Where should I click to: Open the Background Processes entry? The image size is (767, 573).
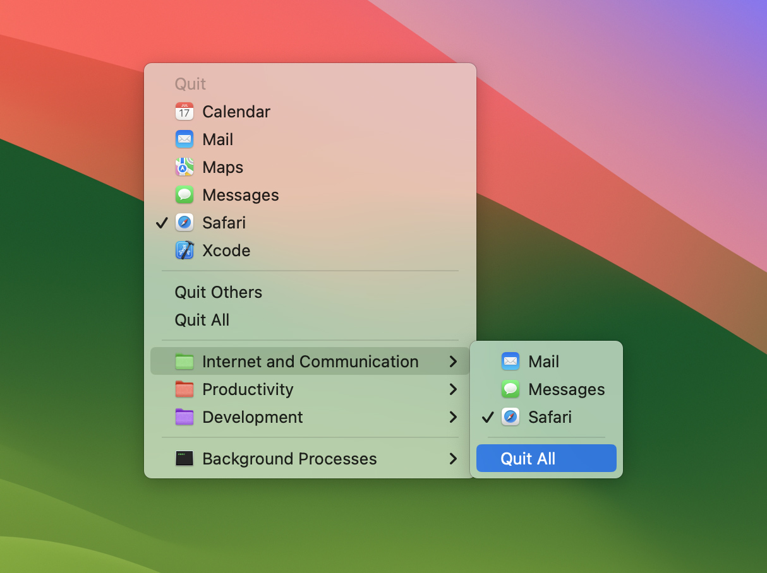[x=310, y=459]
